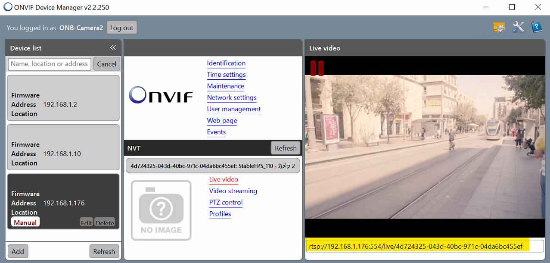Open Network settings
550x263 pixels.
click(x=232, y=97)
